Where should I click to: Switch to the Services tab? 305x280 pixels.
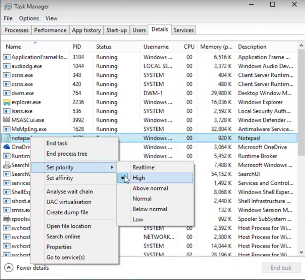tap(183, 30)
